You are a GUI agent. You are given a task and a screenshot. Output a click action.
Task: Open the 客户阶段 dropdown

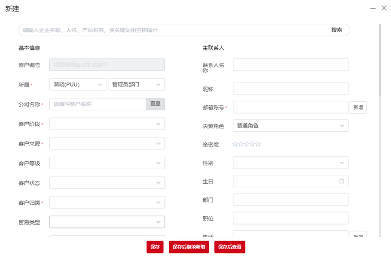pyautogui.click(x=107, y=123)
